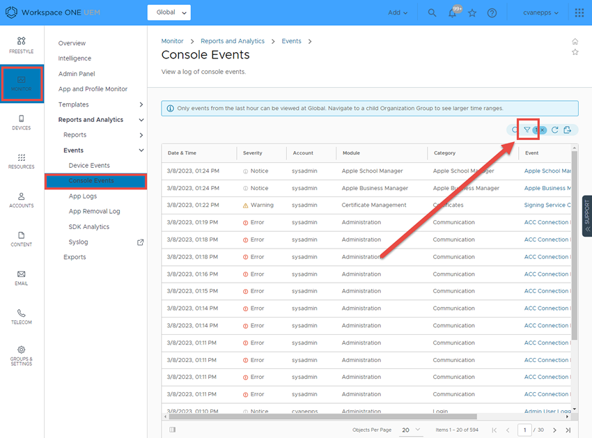Click the table horizontal scrollbar
The image size is (592, 438).
pos(322,416)
